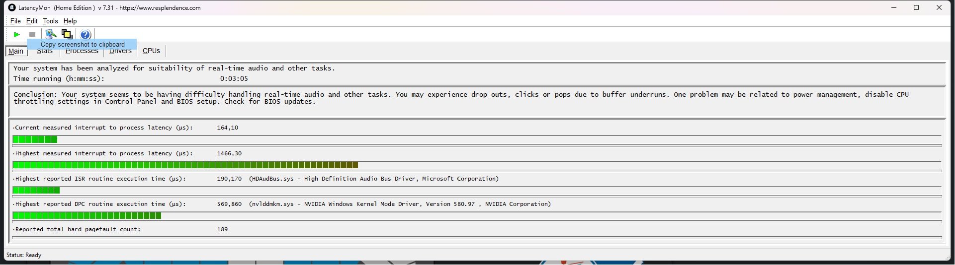
Task: Click the HDAudBus.sys driver text
Action: 374,179
